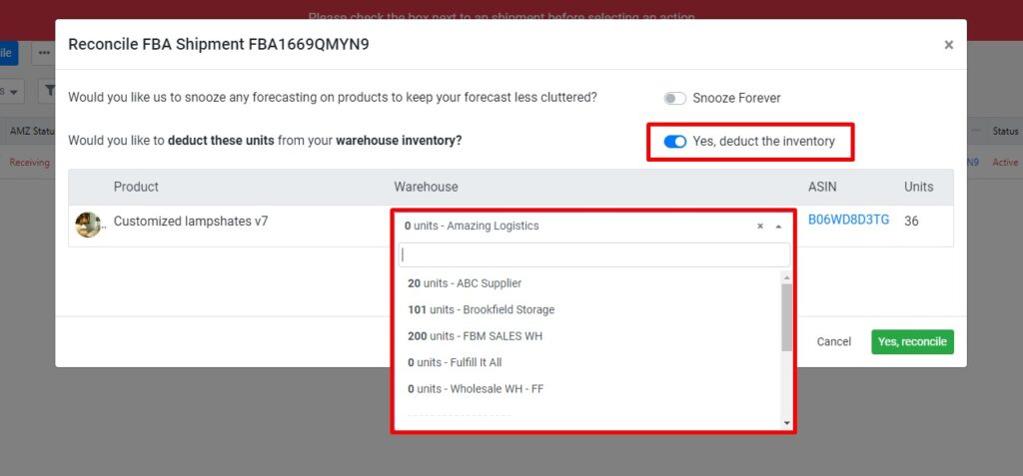The height and width of the screenshot is (476, 1023).
Task: Open the three-dots more options button
Action: (43, 53)
